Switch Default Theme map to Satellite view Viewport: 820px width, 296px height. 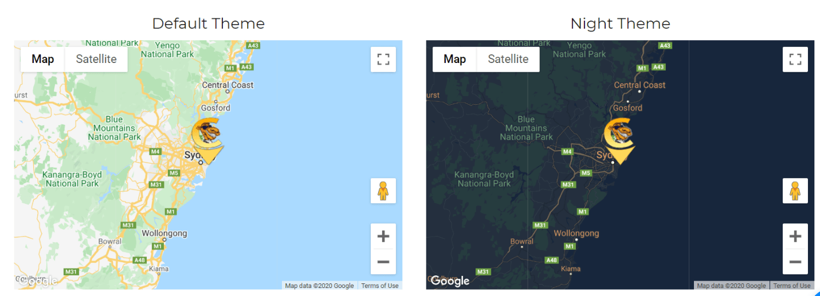click(x=96, y=59)
